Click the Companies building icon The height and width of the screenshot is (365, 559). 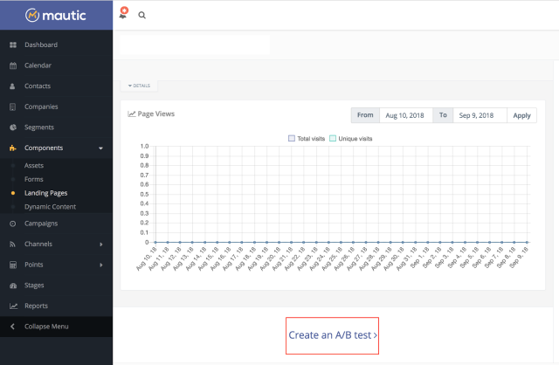click(12, 107)
